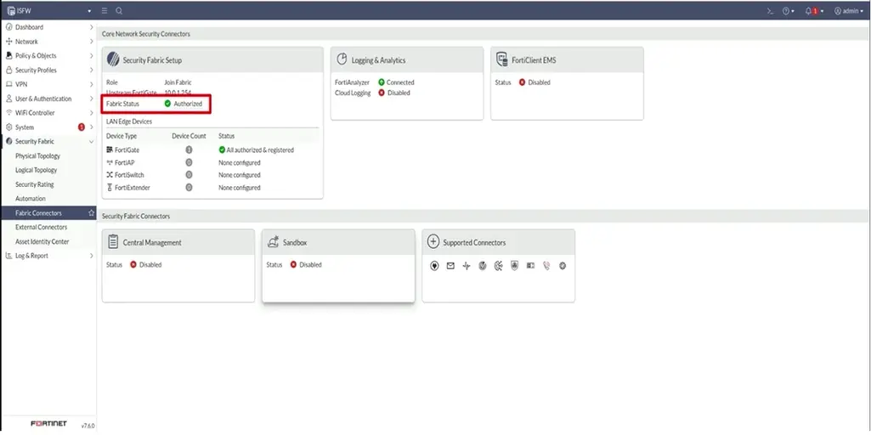Click the phone connector icon
The image size is (871, 435).
(546, 266)
